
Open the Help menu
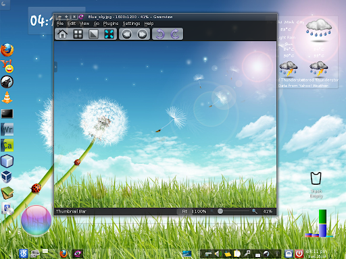(149, 24)
